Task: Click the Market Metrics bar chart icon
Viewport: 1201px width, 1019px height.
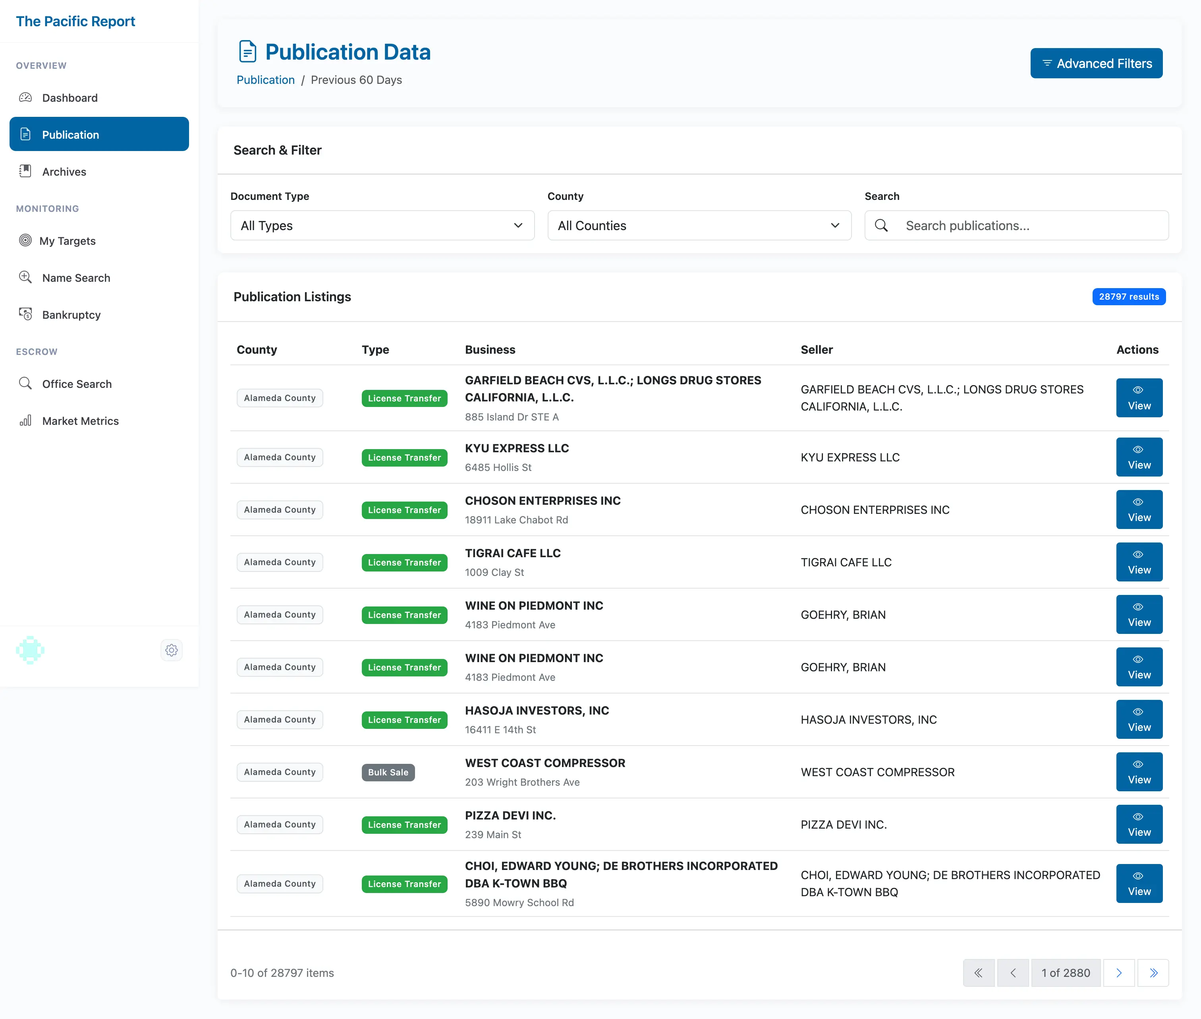Action: coord(25,420)
